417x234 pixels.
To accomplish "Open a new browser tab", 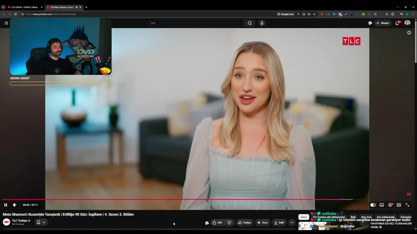I will [86, 7].
